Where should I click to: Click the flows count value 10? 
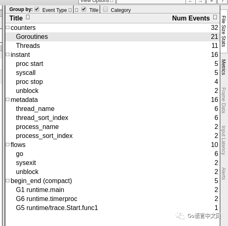(215, 145)
